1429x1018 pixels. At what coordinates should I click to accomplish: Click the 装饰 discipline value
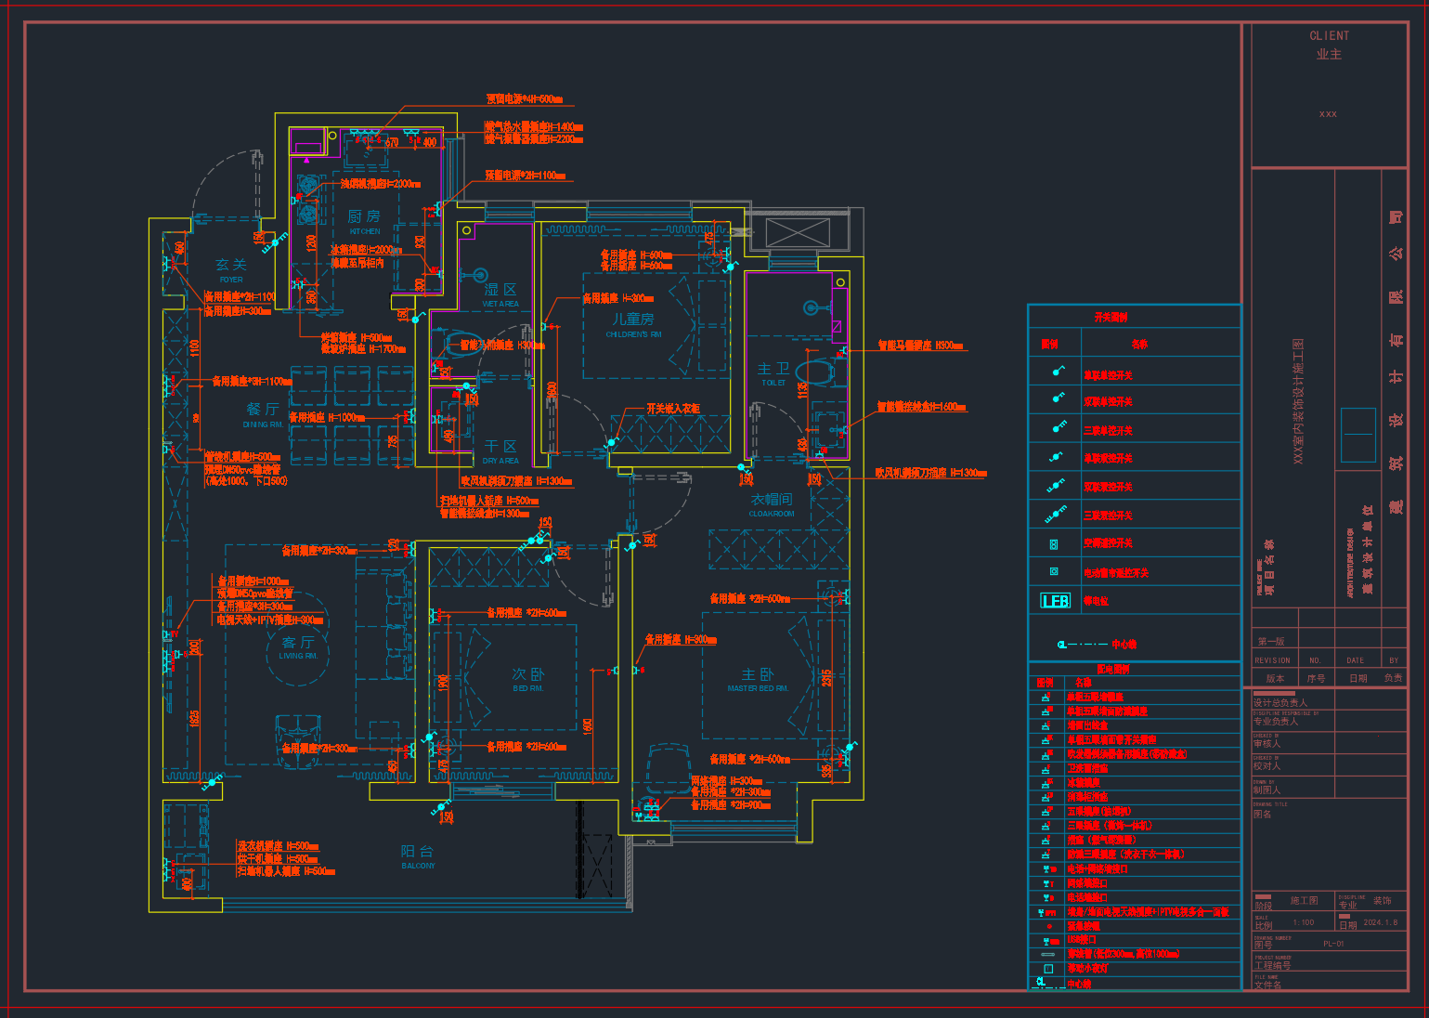[x=1383, y=901]
